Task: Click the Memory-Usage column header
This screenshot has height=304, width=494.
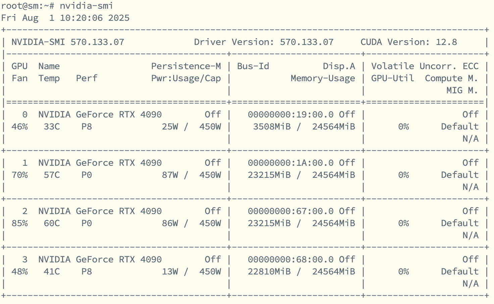Action: pyautogui.click(x=323, y=78)
